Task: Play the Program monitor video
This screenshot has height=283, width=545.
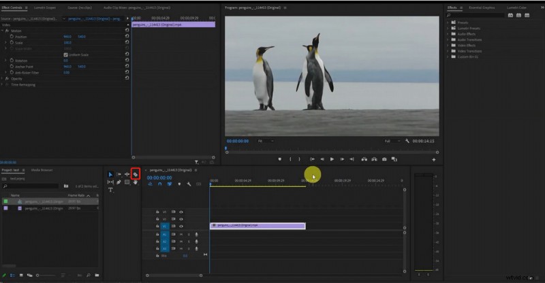Action: [332, 159]
